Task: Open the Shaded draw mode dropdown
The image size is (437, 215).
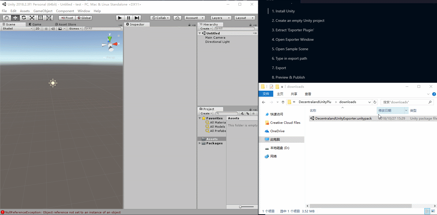Action: [17, 29]
